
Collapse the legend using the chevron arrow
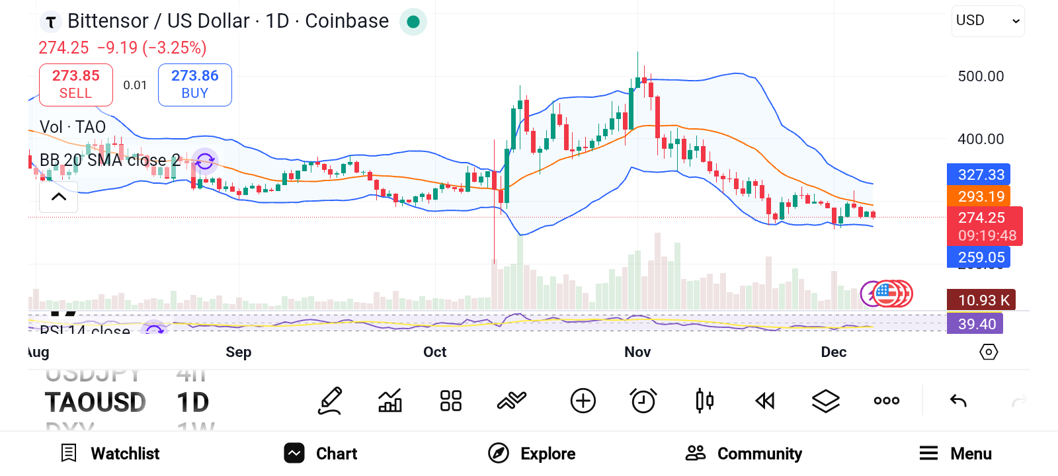pyautogui.click(x=58, y=197)
